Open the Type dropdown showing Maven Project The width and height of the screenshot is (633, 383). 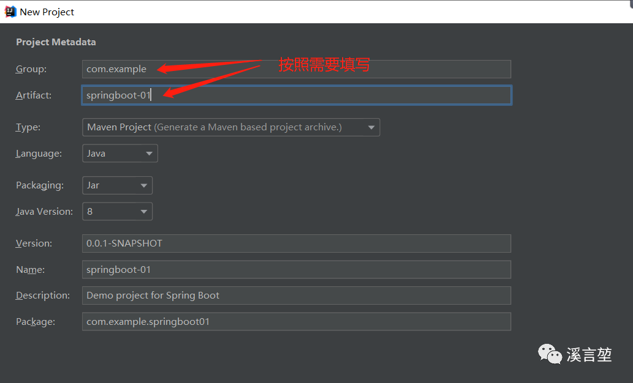coord(231,127)
